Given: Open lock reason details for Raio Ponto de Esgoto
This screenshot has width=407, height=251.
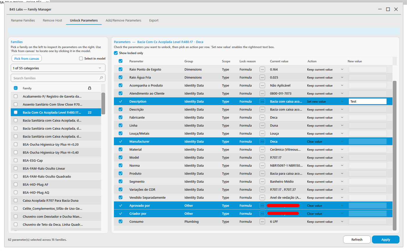Looking at the screenshot, I should pyautogui.click(x=263, y=69).
